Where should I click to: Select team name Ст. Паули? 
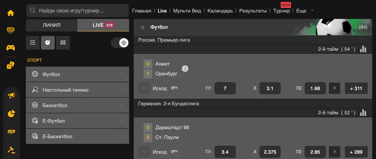tap(167, 137)
